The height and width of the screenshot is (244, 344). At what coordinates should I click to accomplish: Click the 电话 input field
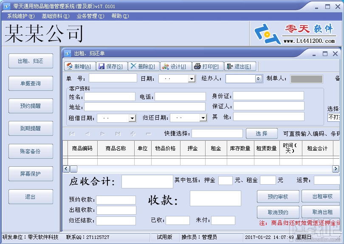[x=180, y=96]
